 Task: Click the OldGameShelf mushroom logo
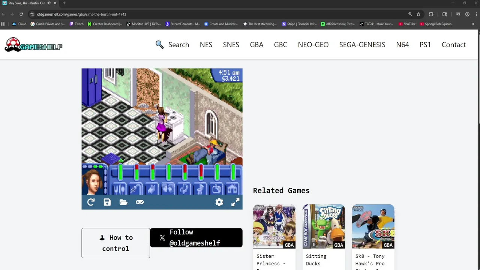click(x=33, y=45)
